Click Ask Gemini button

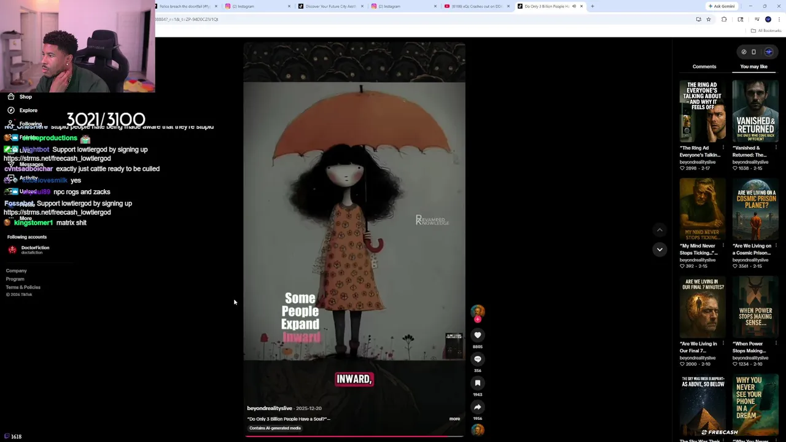click(x=722, y=6)
